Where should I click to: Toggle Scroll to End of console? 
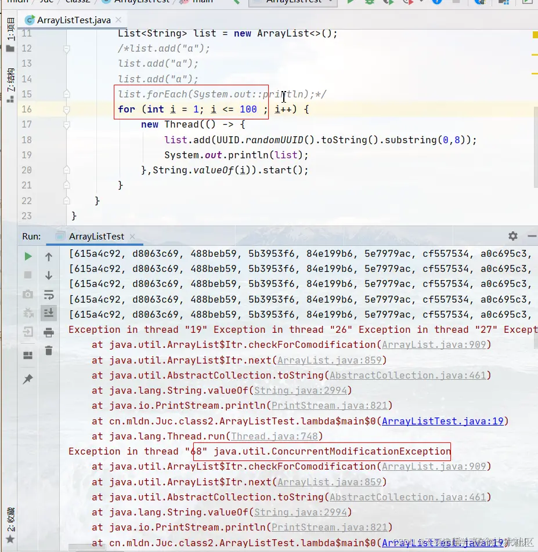49,313
